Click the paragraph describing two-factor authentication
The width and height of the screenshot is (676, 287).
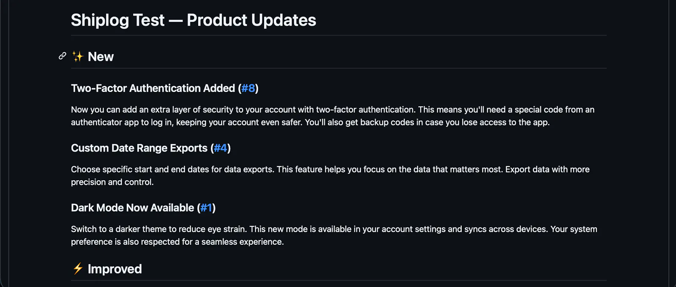click(x=333, y=116)
